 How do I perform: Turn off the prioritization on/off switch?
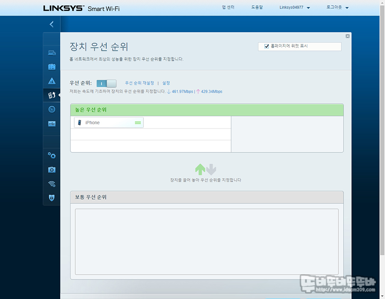point(107,84)
